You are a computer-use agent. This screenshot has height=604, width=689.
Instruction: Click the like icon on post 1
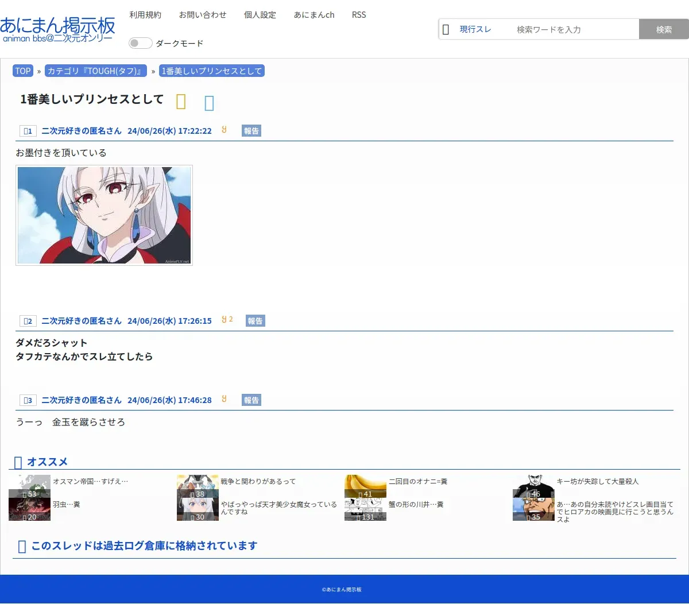coord(224,130)
